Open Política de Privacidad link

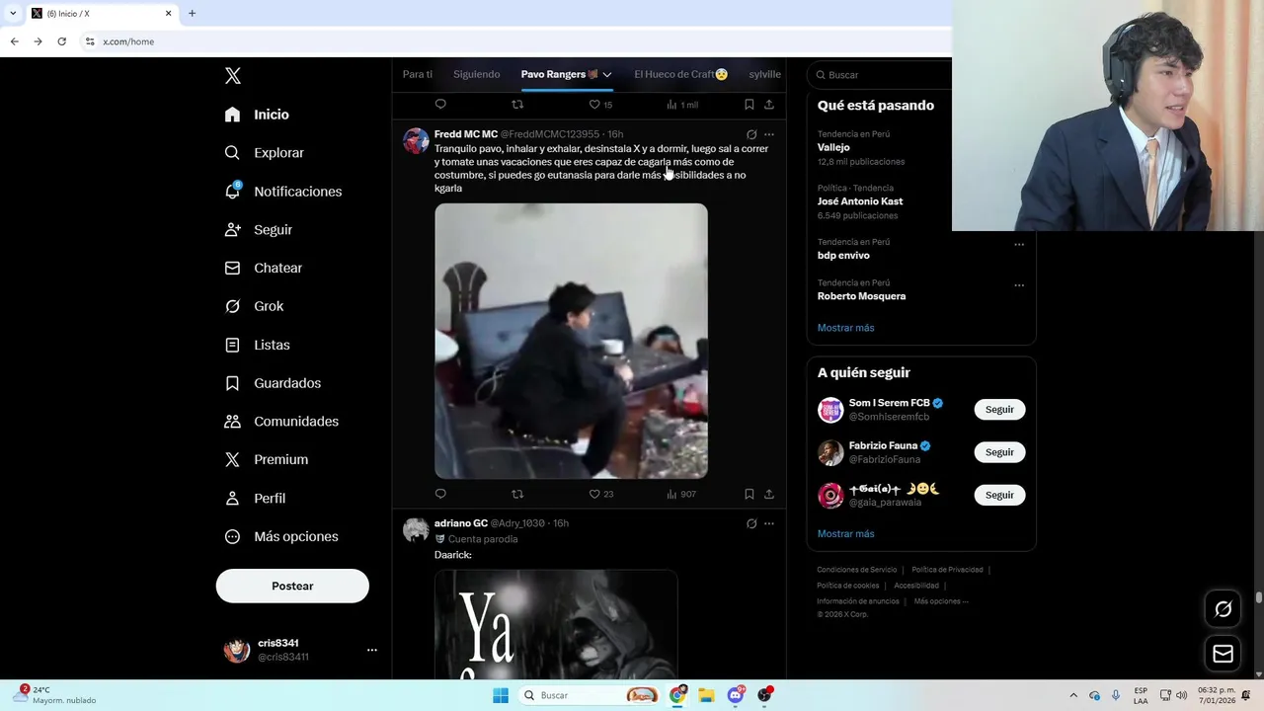947,570
